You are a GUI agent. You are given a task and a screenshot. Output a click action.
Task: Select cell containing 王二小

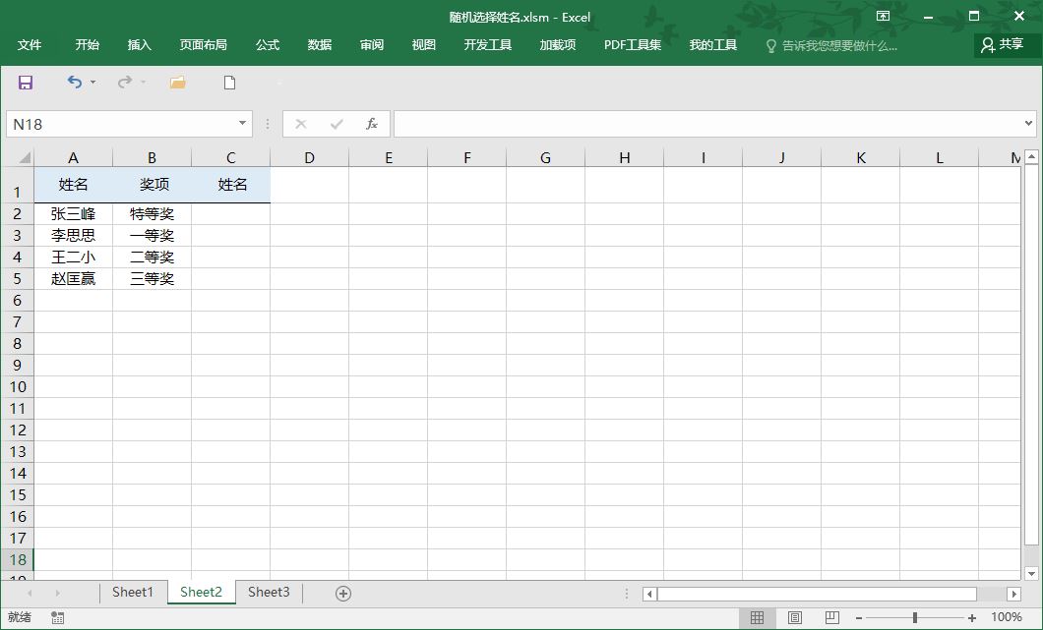(x=73, y=258)
